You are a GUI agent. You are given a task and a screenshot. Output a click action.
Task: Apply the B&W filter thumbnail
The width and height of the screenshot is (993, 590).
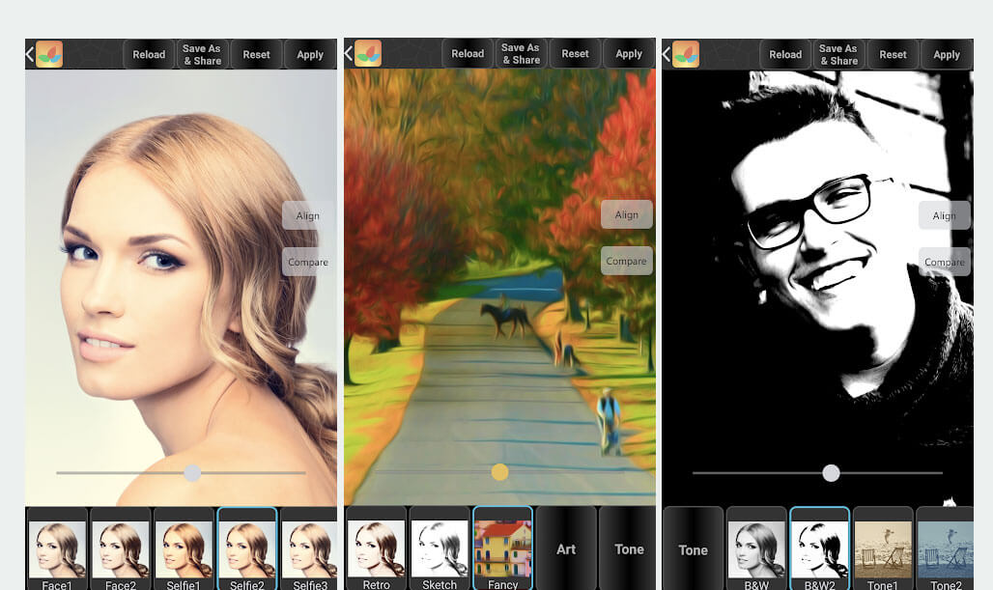pyautogui.click(x=756, y=549)
